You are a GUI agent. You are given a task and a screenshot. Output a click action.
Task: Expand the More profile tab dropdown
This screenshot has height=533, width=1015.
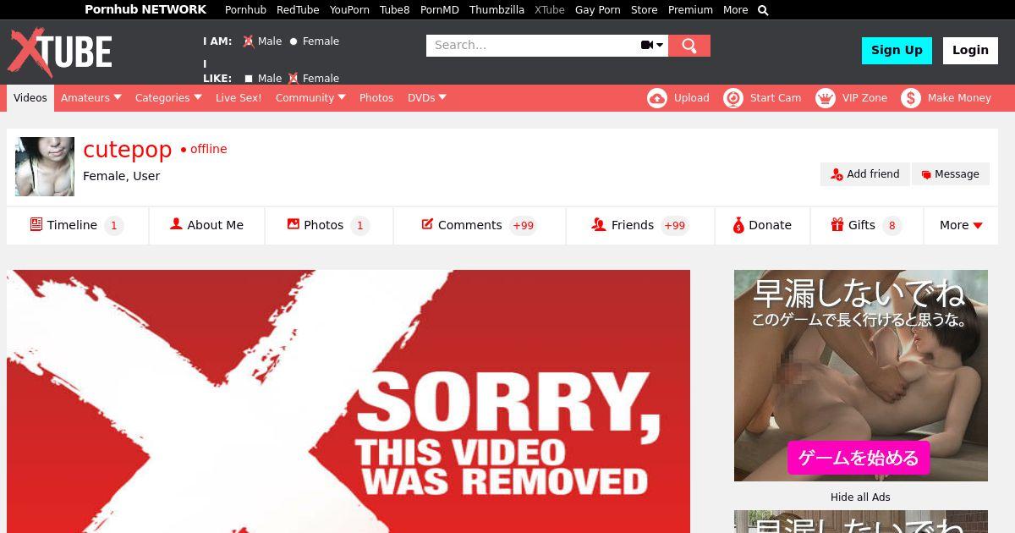(x=961, y=225)
